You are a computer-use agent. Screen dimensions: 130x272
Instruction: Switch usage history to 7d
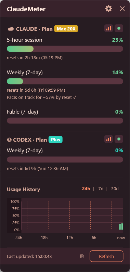click(101, 189)
